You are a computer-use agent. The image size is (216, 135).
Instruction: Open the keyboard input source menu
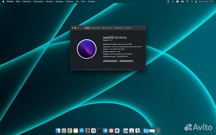point(177,1)
